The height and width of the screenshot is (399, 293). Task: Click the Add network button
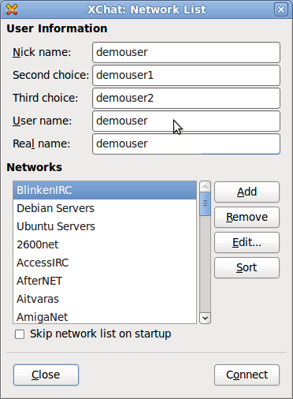pos(247,192)
